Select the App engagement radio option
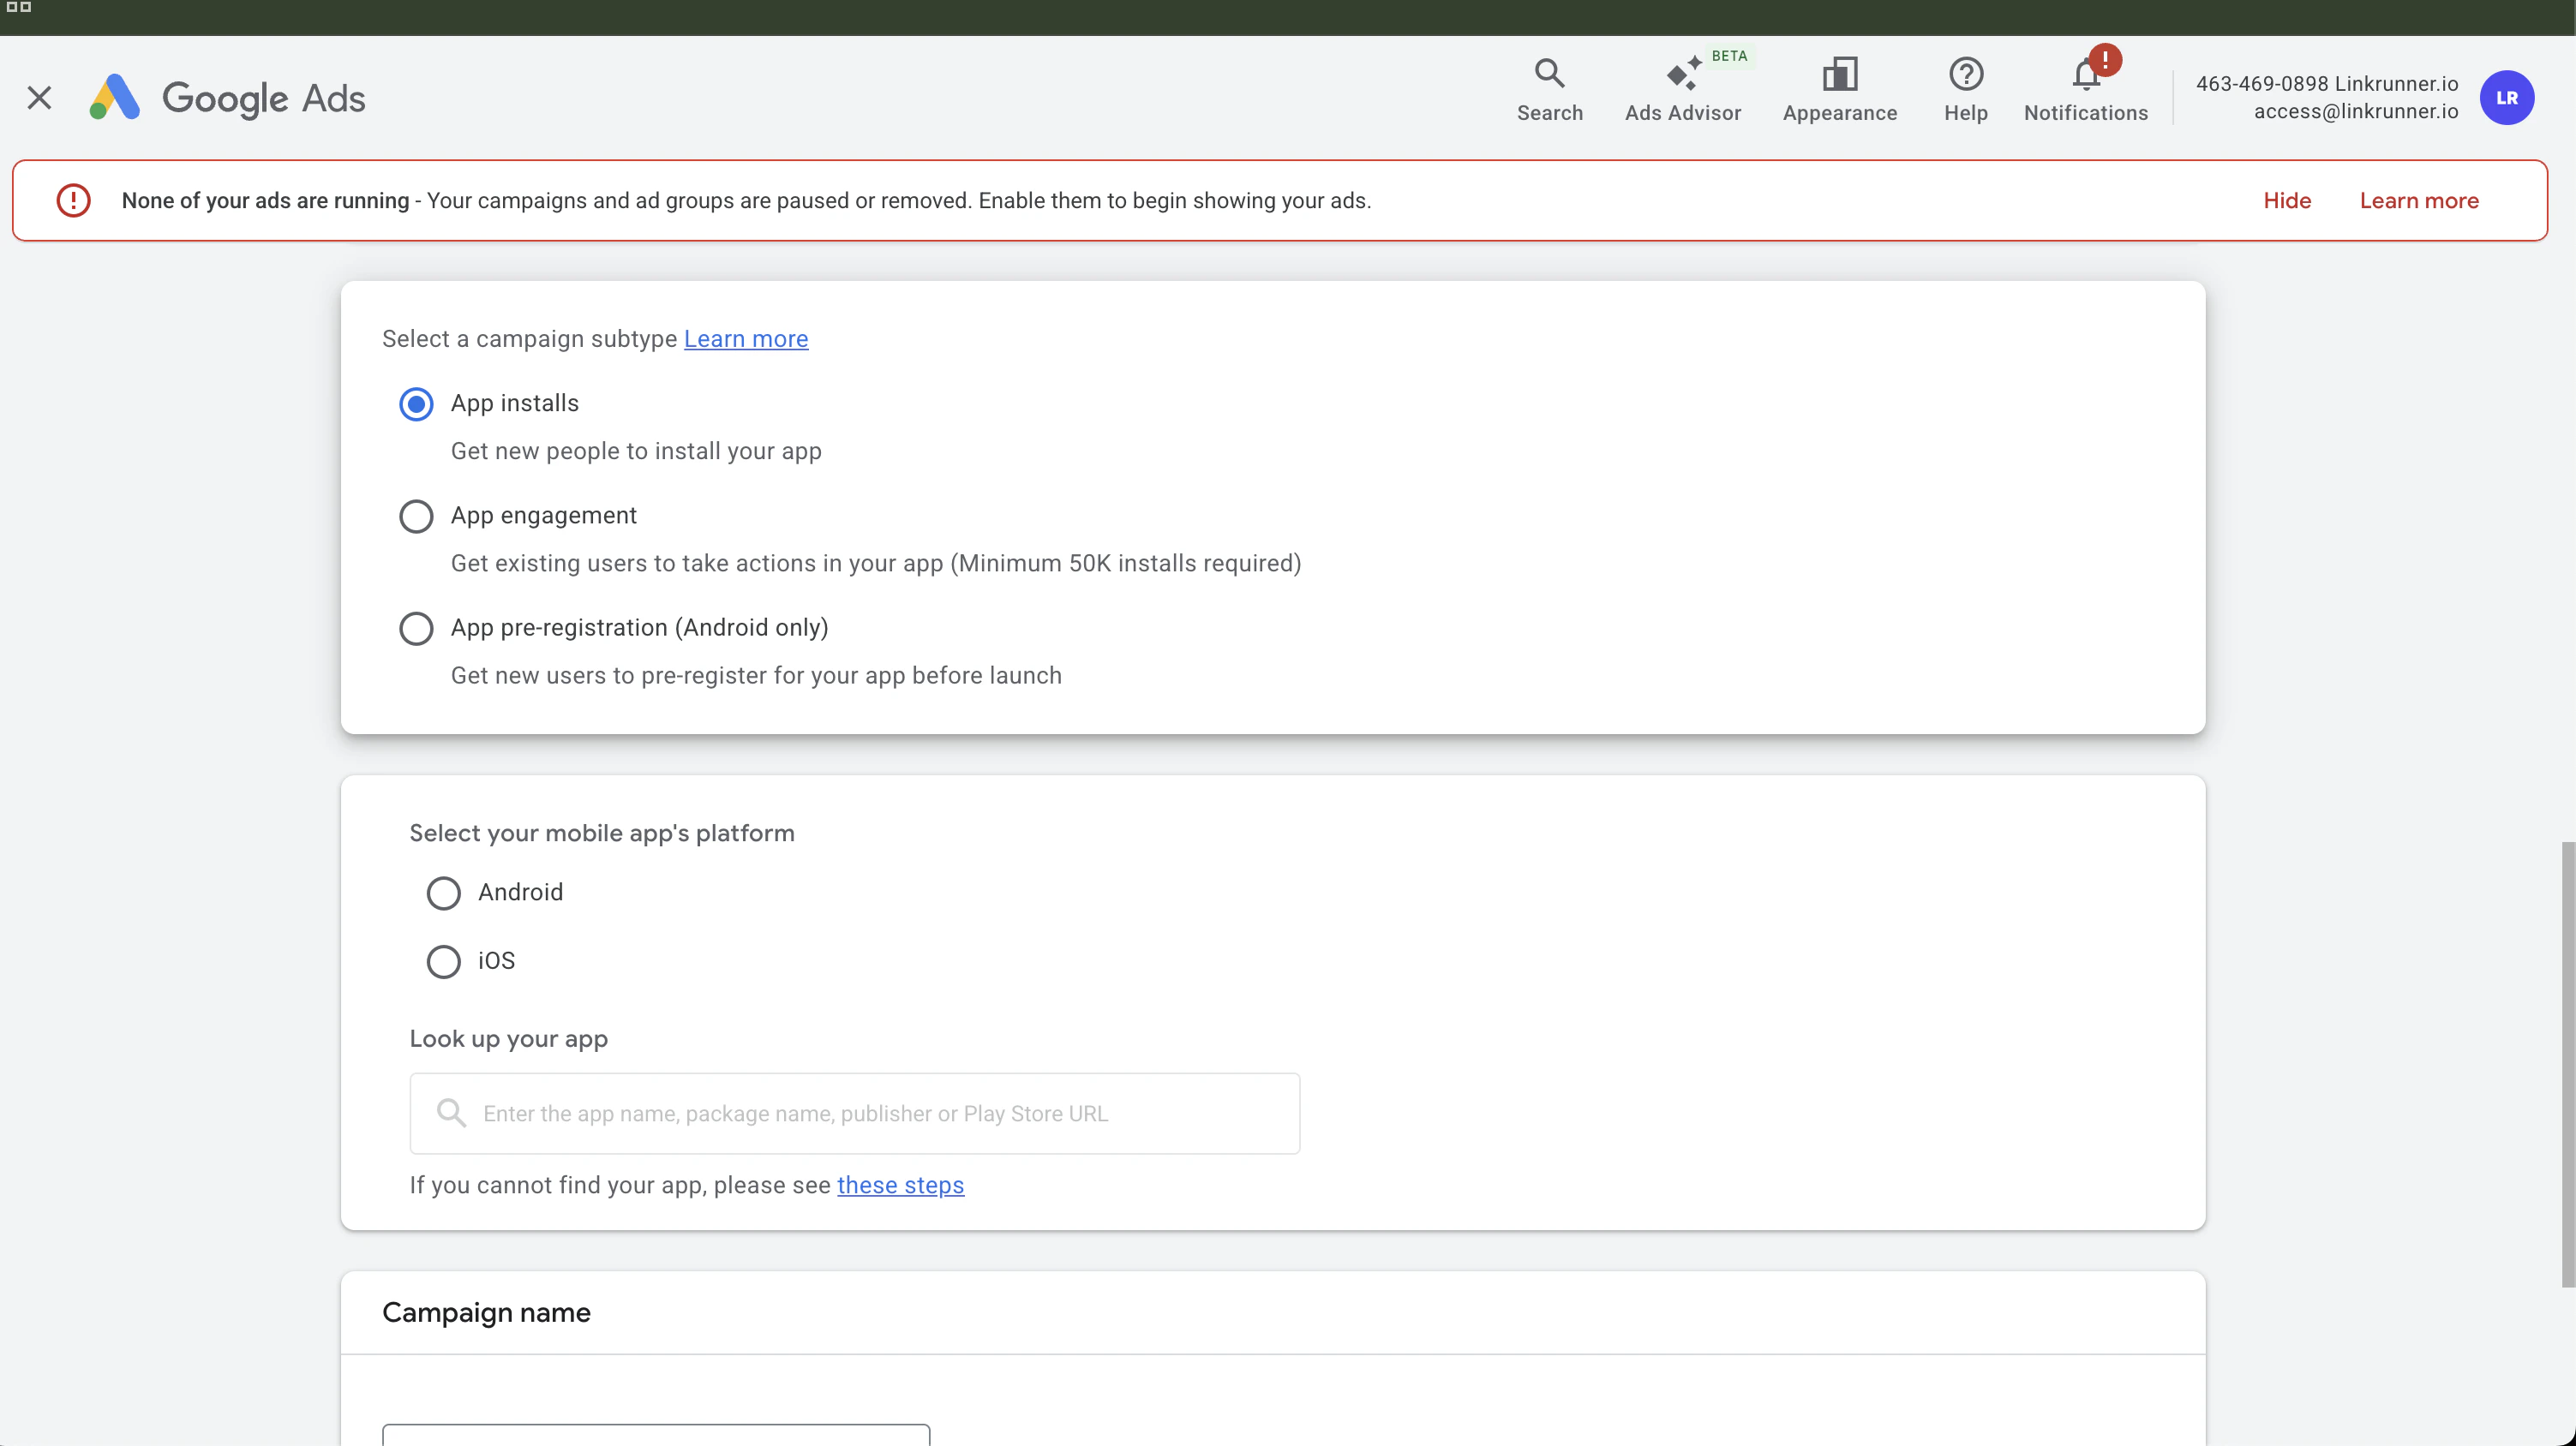The image size is (2576, 1446). pos(416,517)
